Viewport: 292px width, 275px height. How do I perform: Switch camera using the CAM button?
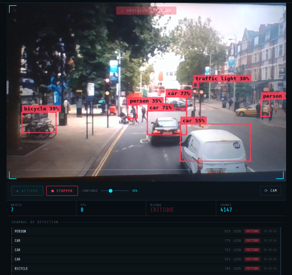[x=271, y=190]
